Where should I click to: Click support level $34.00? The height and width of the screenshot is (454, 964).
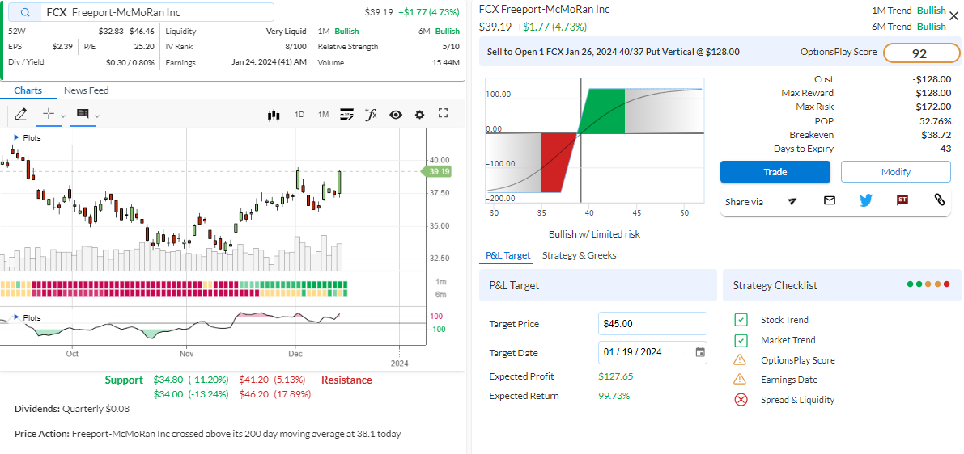pyautogui.click(x=168, y=394)
